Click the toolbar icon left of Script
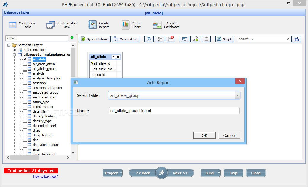The width and height of the screenshot is (308, 187). click(206, 39)
